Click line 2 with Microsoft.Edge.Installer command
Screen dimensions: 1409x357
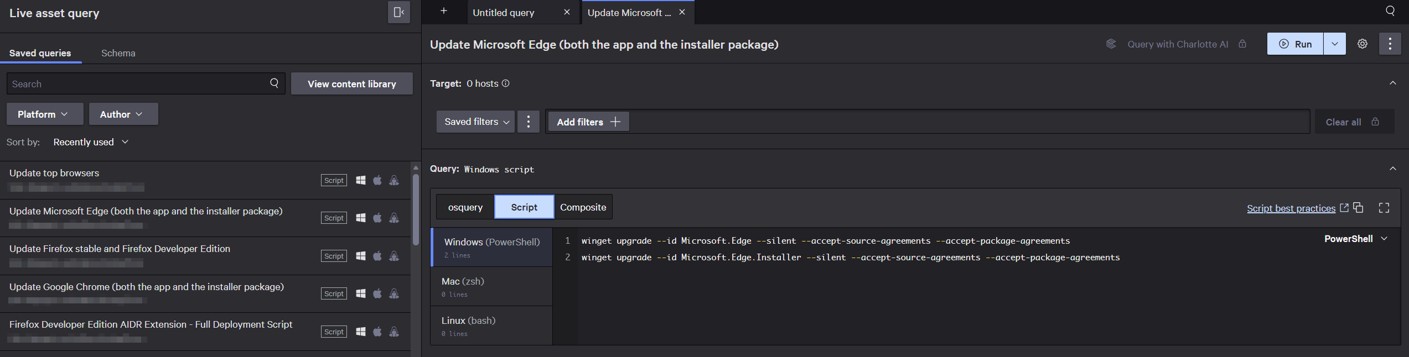pyautogui.click(x=850, y=258)
